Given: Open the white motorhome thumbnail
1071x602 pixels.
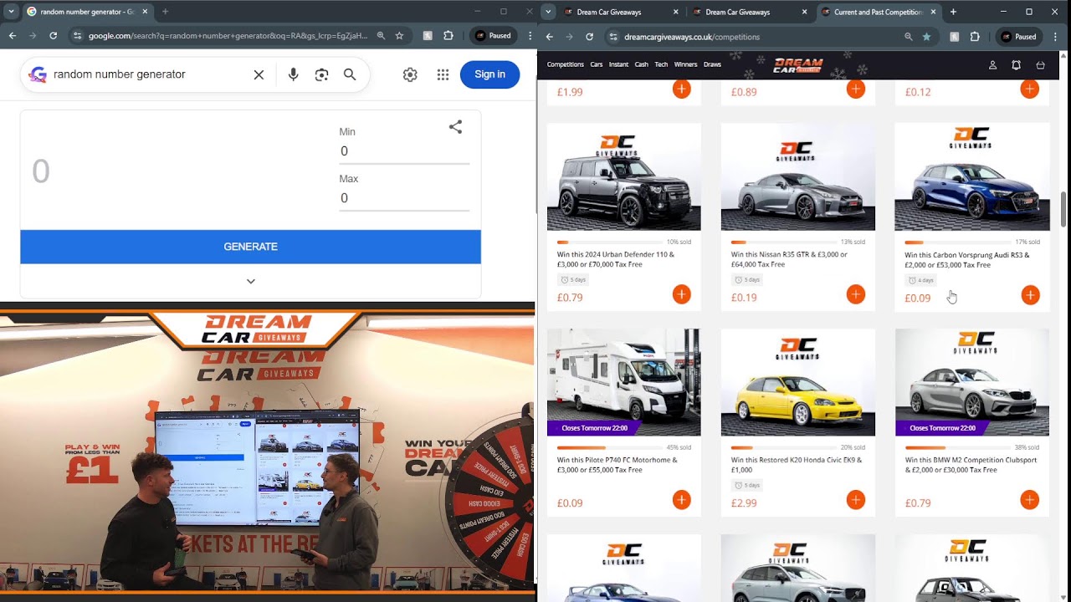Looking at the screenshot, I should click(624, 382).
